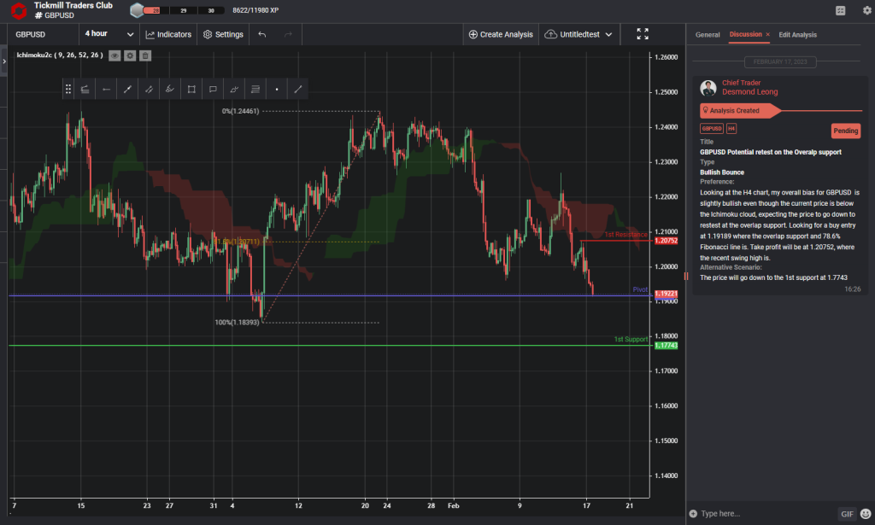The height and width of the screenshot is (525, 875).
Task: Select the Arrow drawing tool
Action: (x=107, y=89)
